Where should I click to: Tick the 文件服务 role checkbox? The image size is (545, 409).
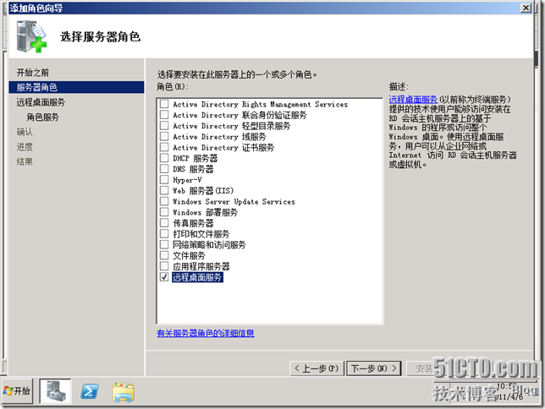(x=164, y=255)
